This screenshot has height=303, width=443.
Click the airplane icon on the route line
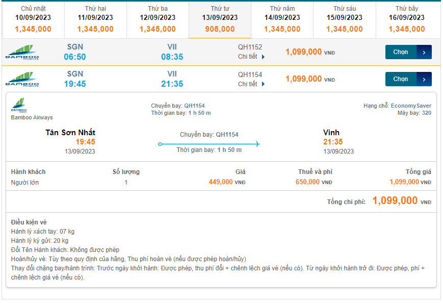pos(257,144)
